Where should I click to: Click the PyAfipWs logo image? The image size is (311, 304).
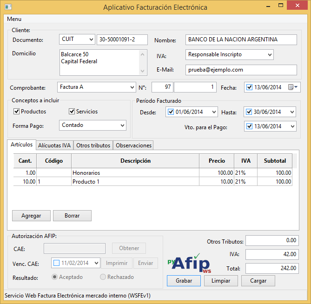click(189, 264)
